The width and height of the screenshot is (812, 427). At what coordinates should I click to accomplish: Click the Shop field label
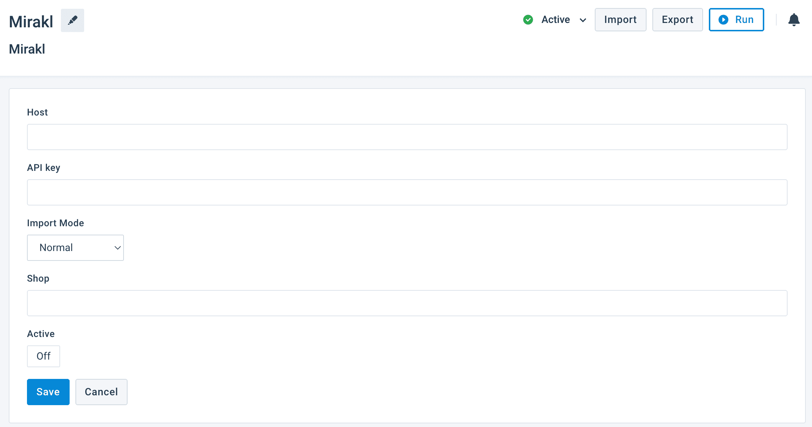point(38,278)
